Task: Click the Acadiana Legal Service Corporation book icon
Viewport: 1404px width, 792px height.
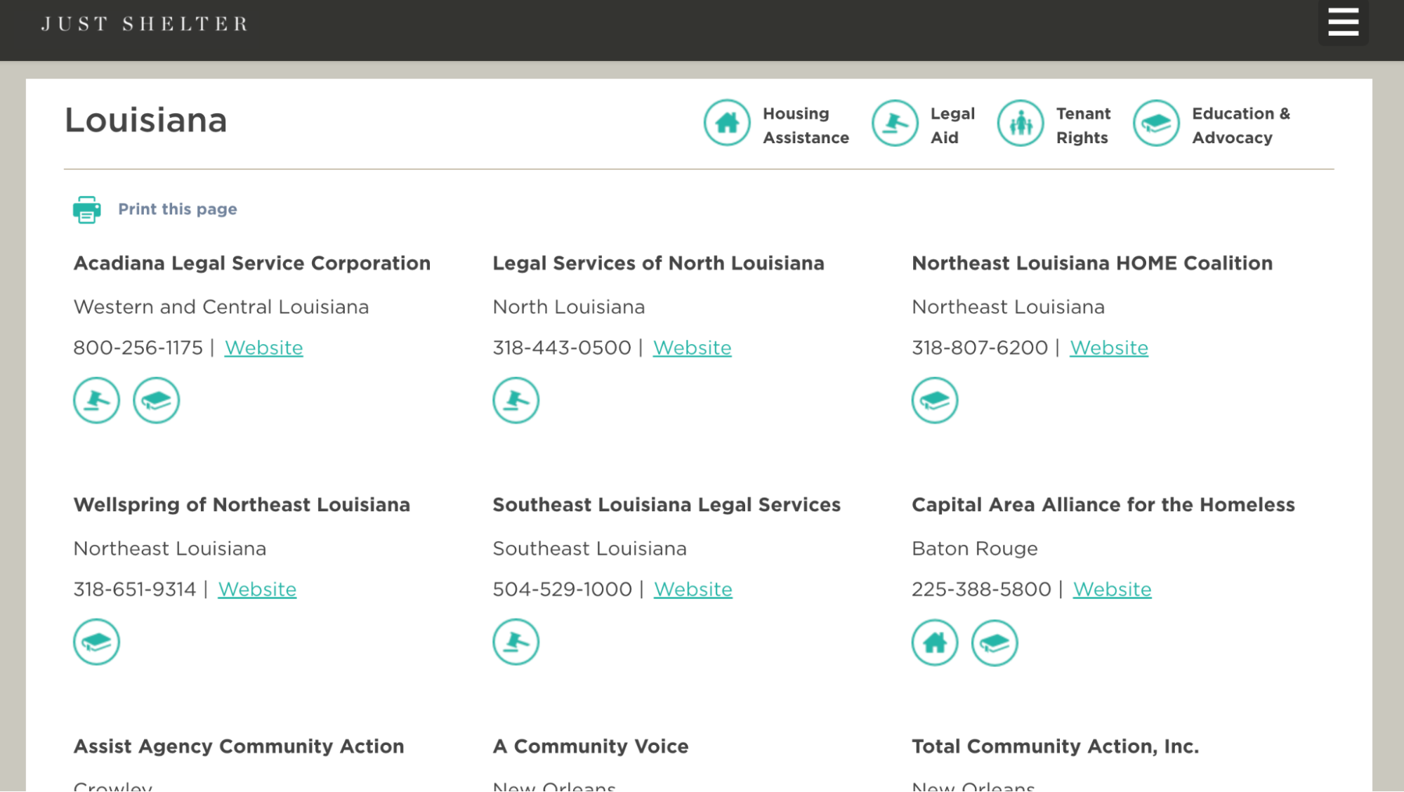Action: (x=156, y=400)
